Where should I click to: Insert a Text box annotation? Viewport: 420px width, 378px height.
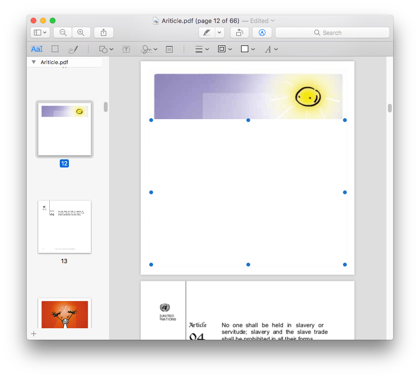[126, 49]
